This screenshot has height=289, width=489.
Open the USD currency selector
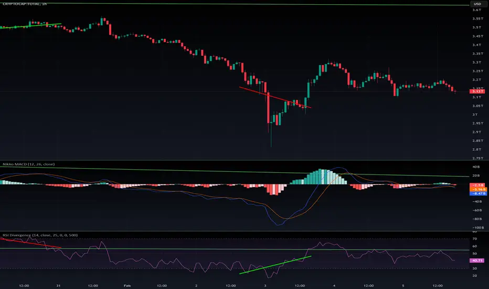(x=477, y=4)
